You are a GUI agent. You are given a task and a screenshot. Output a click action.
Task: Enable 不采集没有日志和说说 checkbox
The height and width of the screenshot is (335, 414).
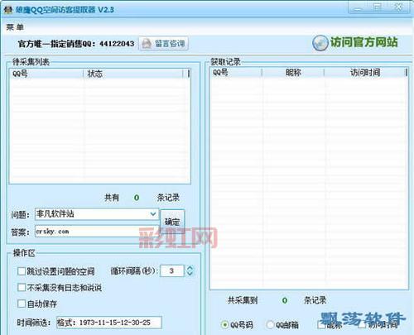point(22,288)
